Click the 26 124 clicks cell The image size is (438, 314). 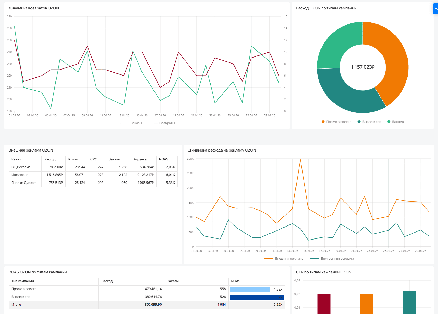77,183
